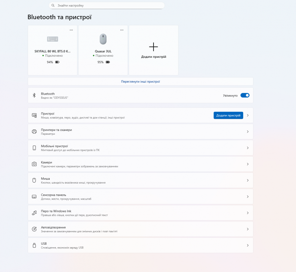Screen dimensions: 296x272
Task: Click the Quasar 3UL mouse icon
Action: [103, 39]
